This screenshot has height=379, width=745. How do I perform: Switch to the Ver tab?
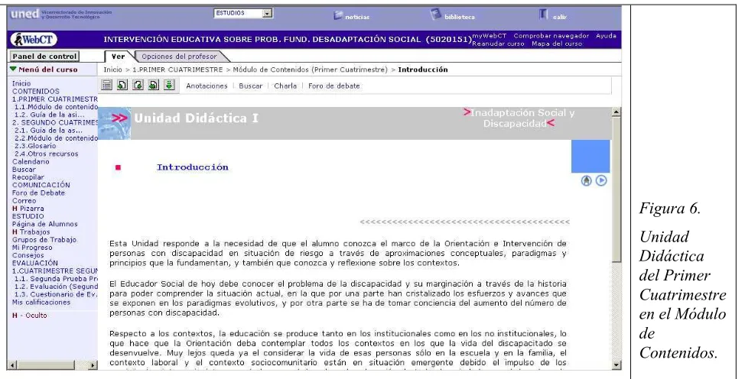pyautogui.click(x=119, y=56)
